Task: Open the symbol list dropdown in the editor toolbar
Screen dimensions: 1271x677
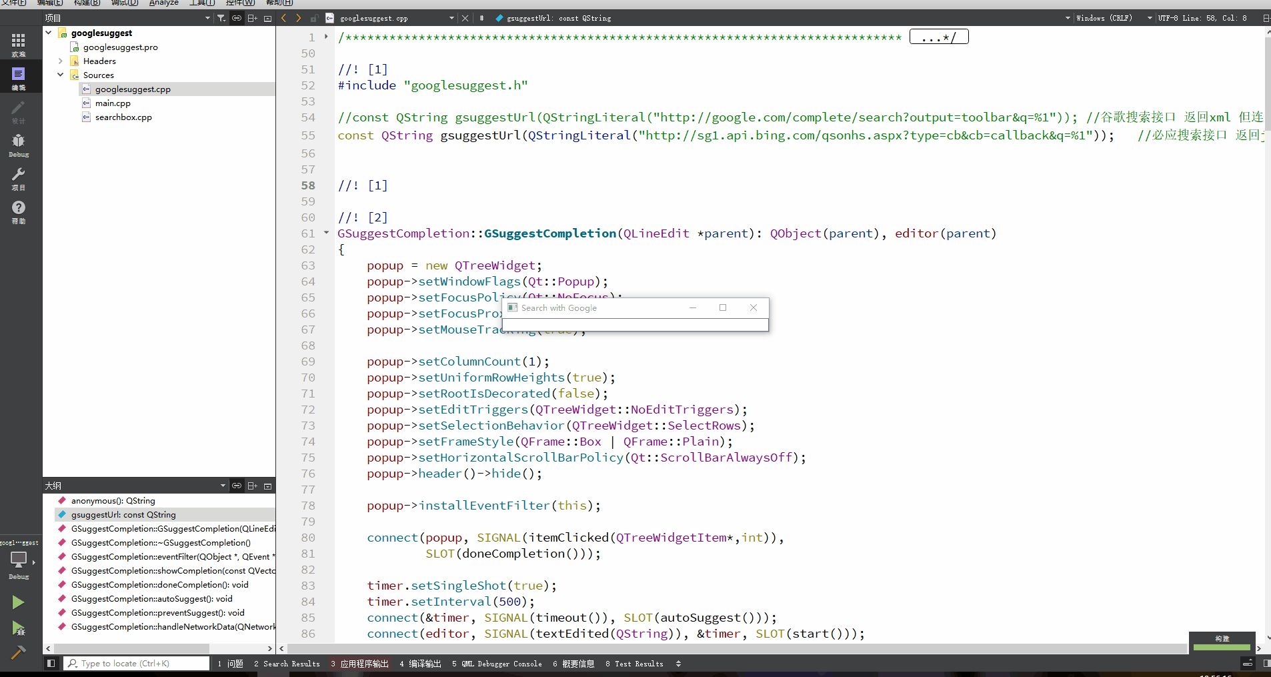Action: (x=1068, y=18)
